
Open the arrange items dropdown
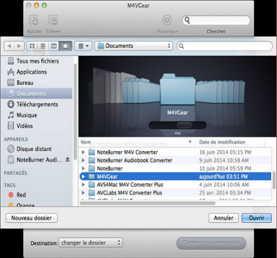click(x=83, y=46)
